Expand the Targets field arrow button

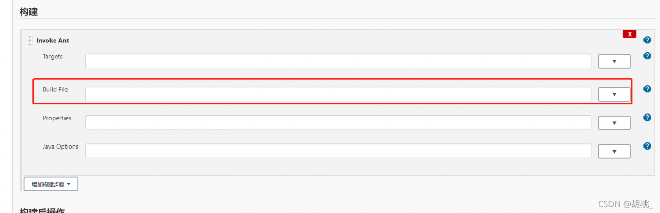pos(614,61)
